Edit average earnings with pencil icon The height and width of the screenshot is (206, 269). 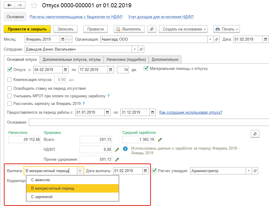pyautogui.click(x=160, y=140)
